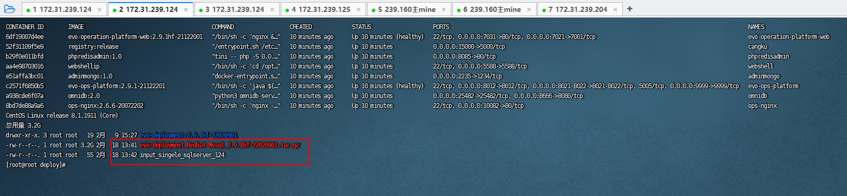Viewport: 847px width, 196px height.
Task: Click container ID b29f0e011bfd
Action: click(25, 57)
